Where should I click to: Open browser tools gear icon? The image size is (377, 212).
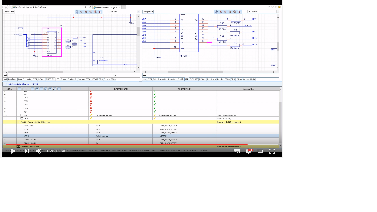coord(276,7)
